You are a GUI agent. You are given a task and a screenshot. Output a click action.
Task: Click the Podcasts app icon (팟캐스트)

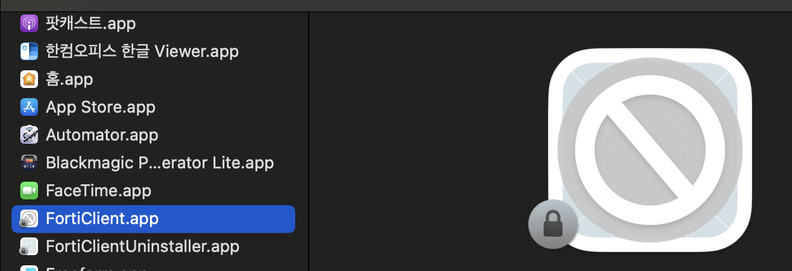tap(29, 24)
